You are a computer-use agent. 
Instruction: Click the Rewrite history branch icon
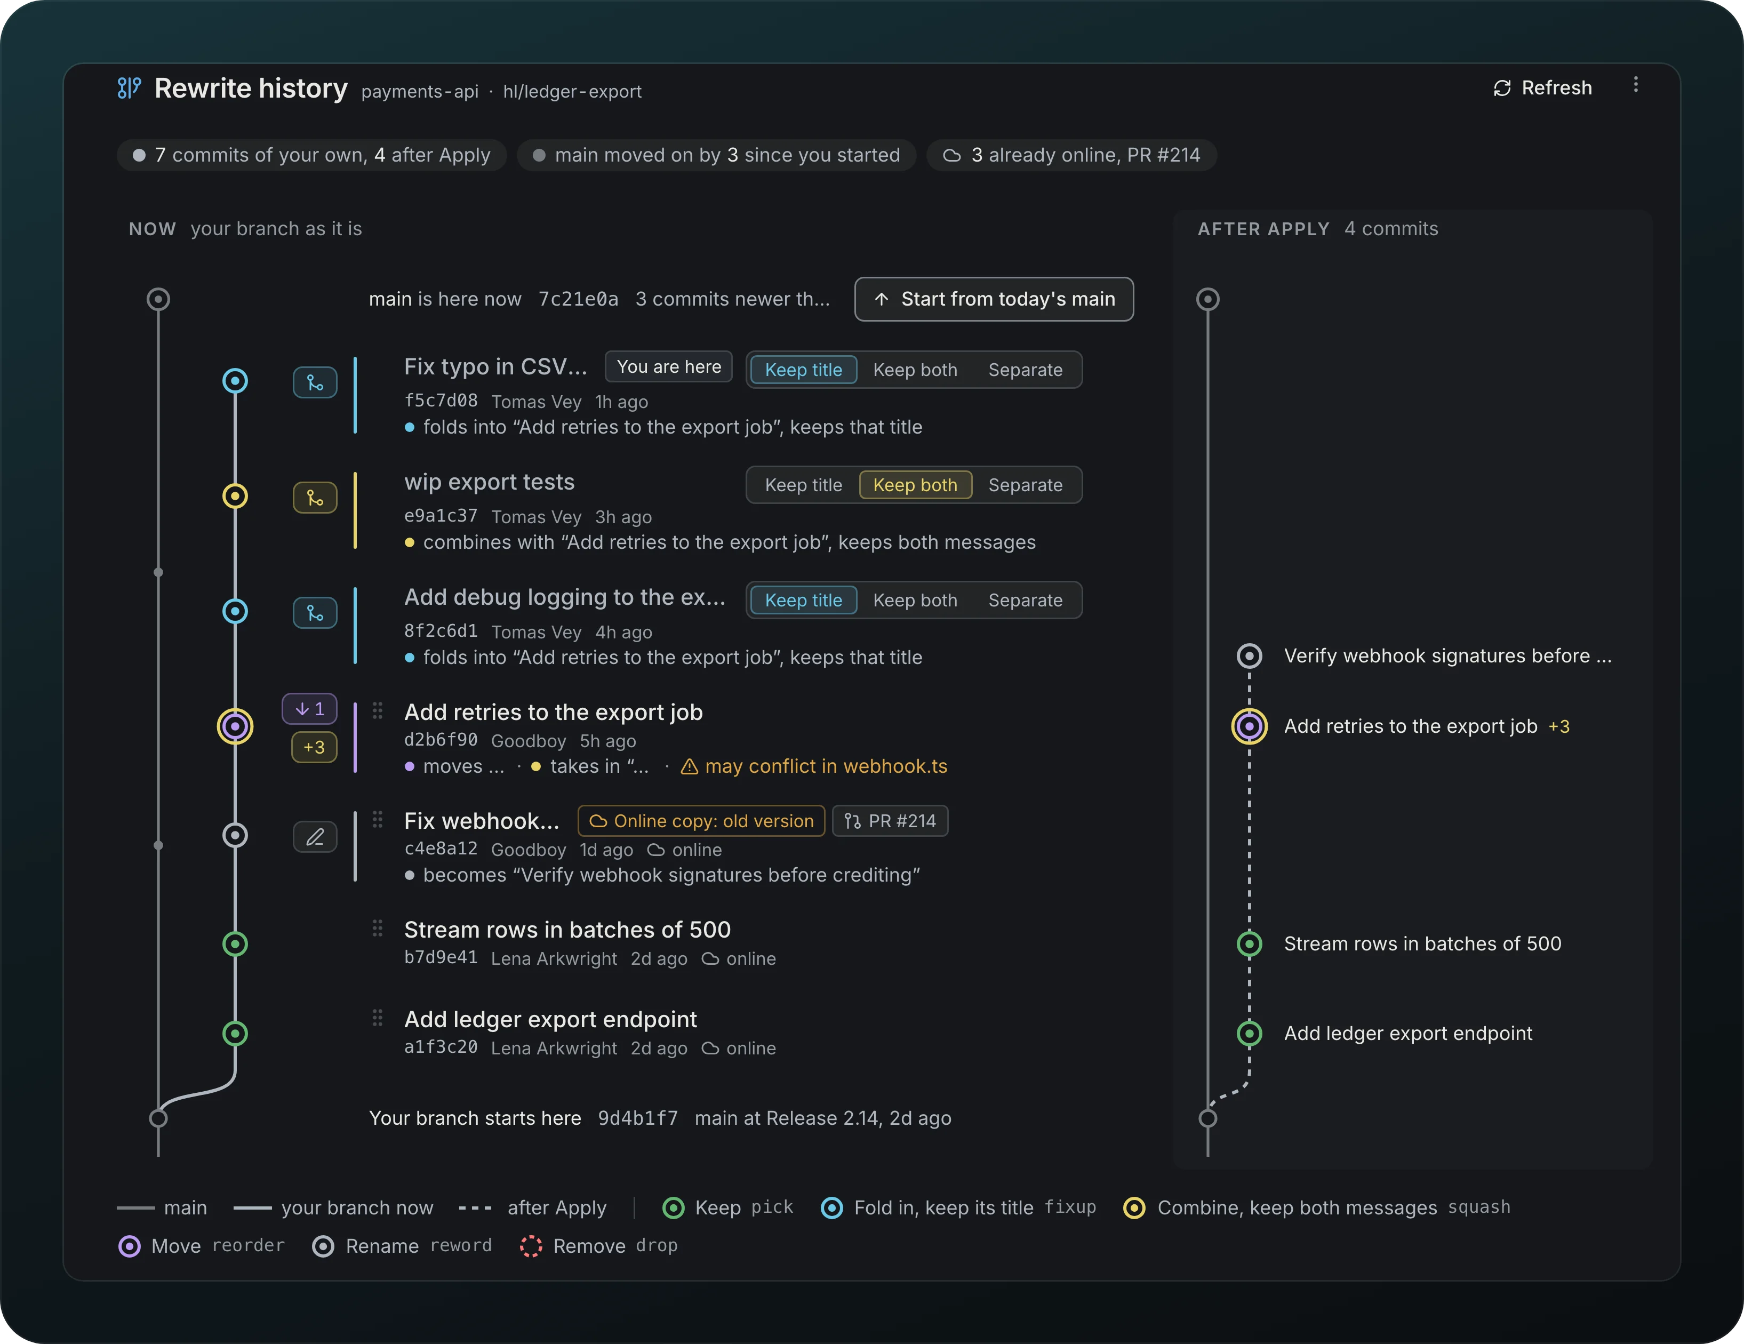[x=130, y=88]
